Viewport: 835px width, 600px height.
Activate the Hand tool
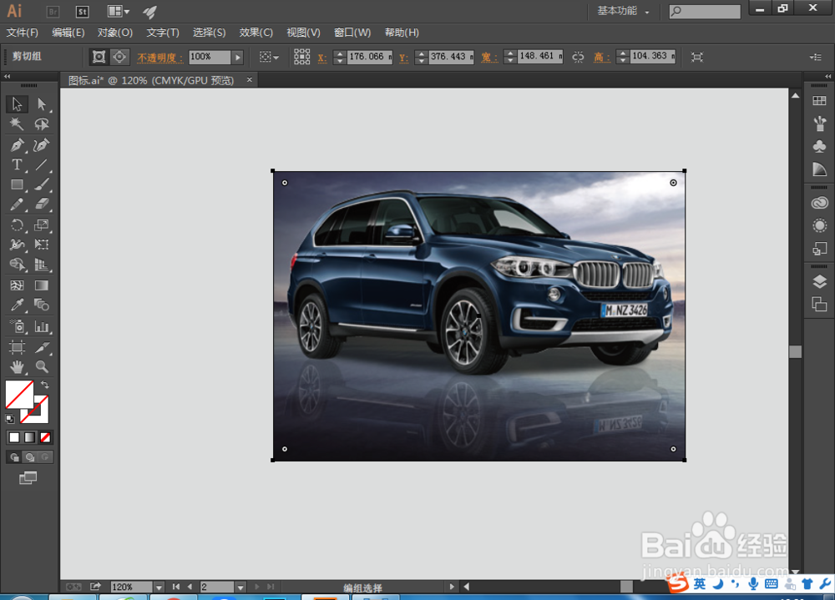[17, 366]
